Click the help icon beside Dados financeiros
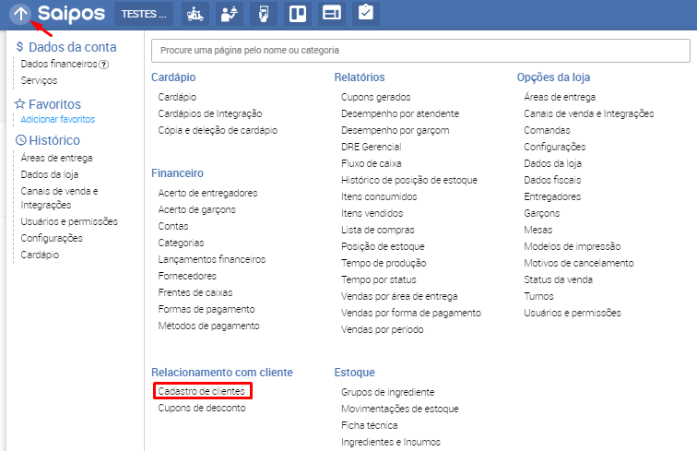 point(104,65)
